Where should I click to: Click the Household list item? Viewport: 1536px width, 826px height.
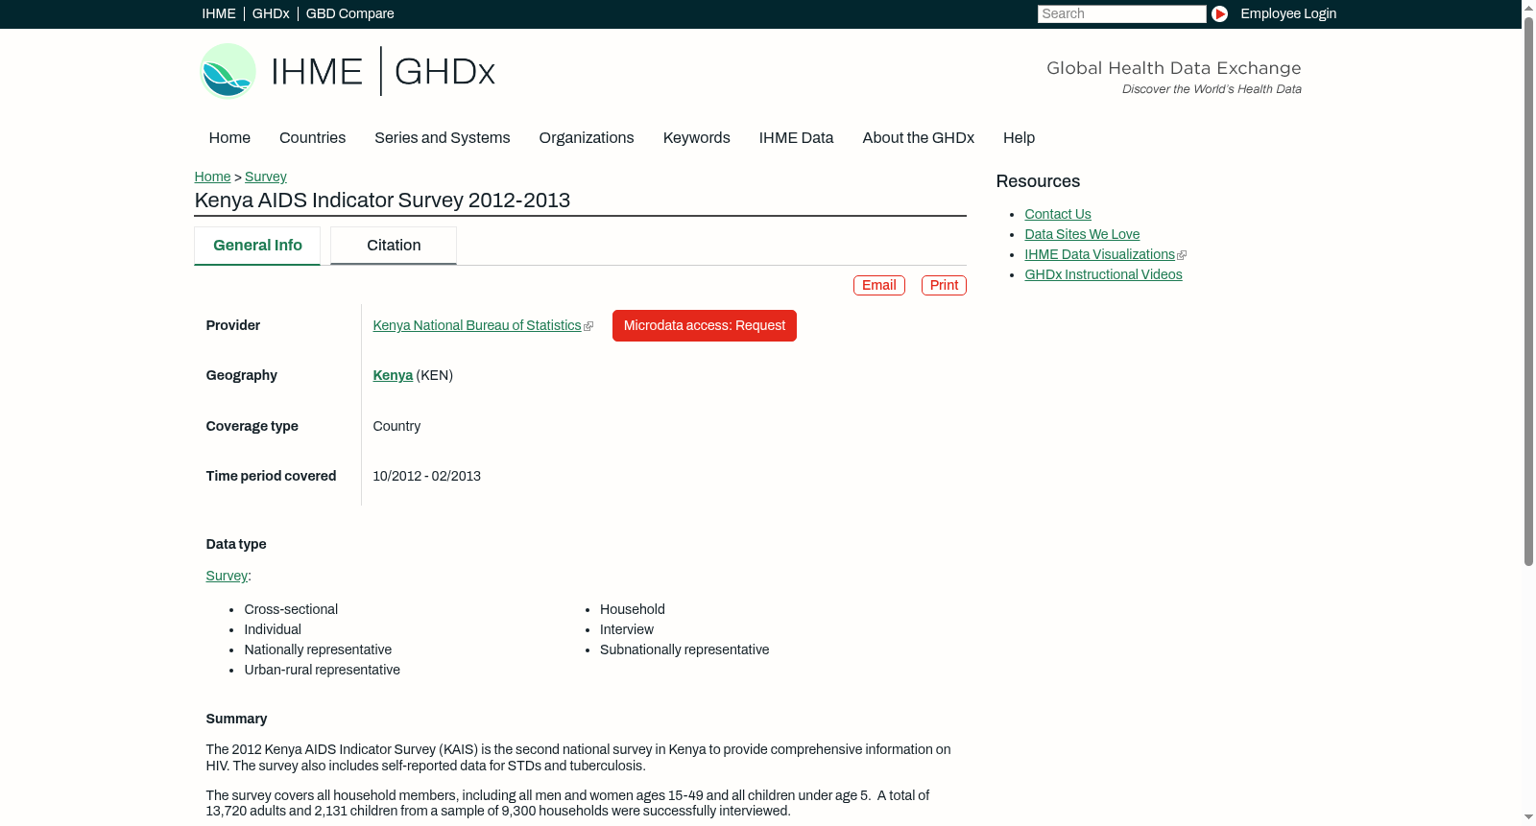(633, 610)
